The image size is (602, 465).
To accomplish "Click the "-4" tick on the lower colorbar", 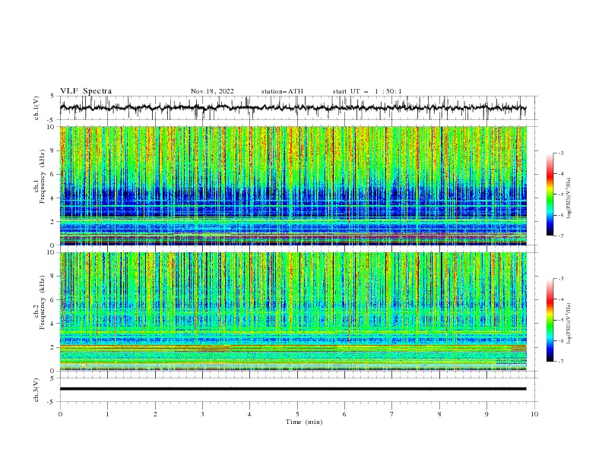I will tap(561, 299).
